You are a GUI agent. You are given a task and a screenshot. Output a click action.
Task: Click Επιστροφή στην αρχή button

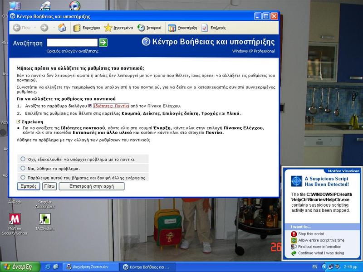pos(92,186)
